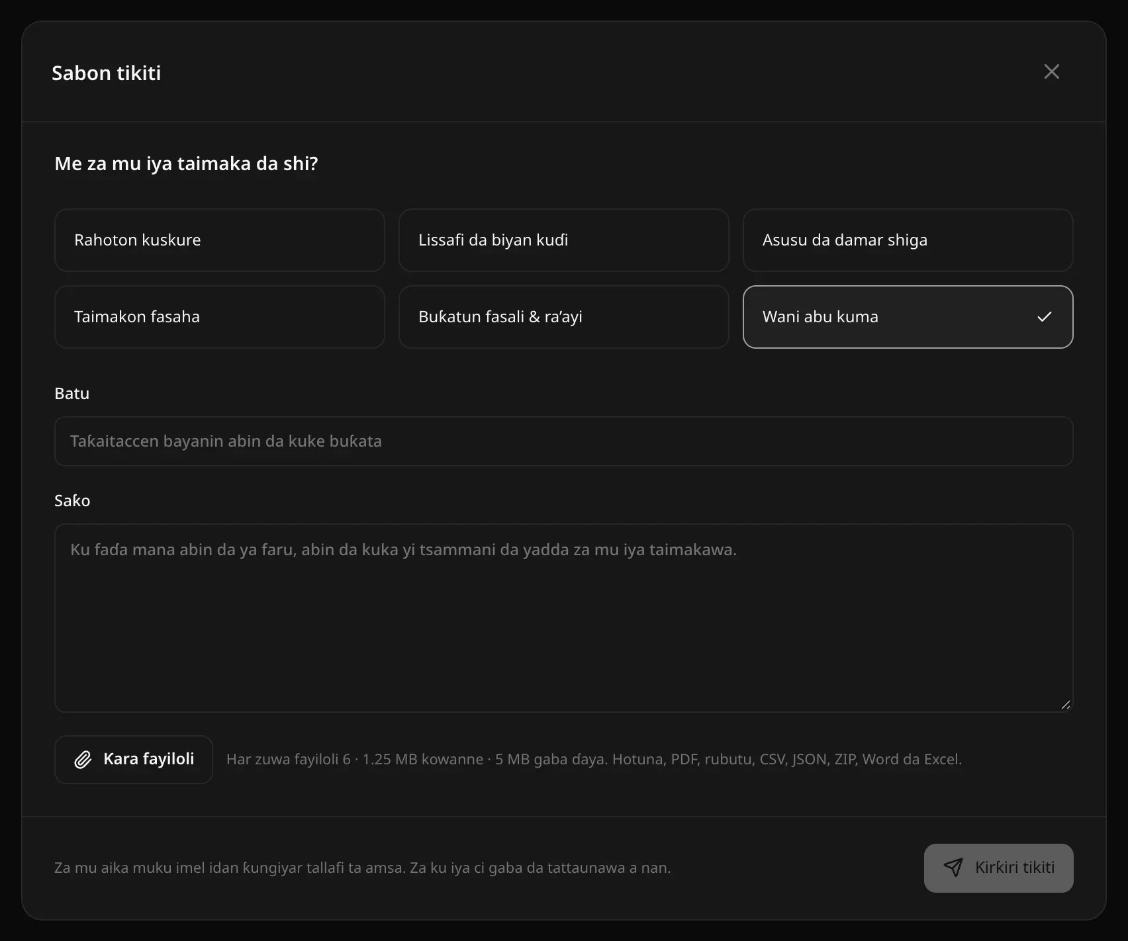This screenshot has width=1128, height=941.
Task: Choose Bukatun fasali & ra'ayi card
Action: click(x=564, y=317)
